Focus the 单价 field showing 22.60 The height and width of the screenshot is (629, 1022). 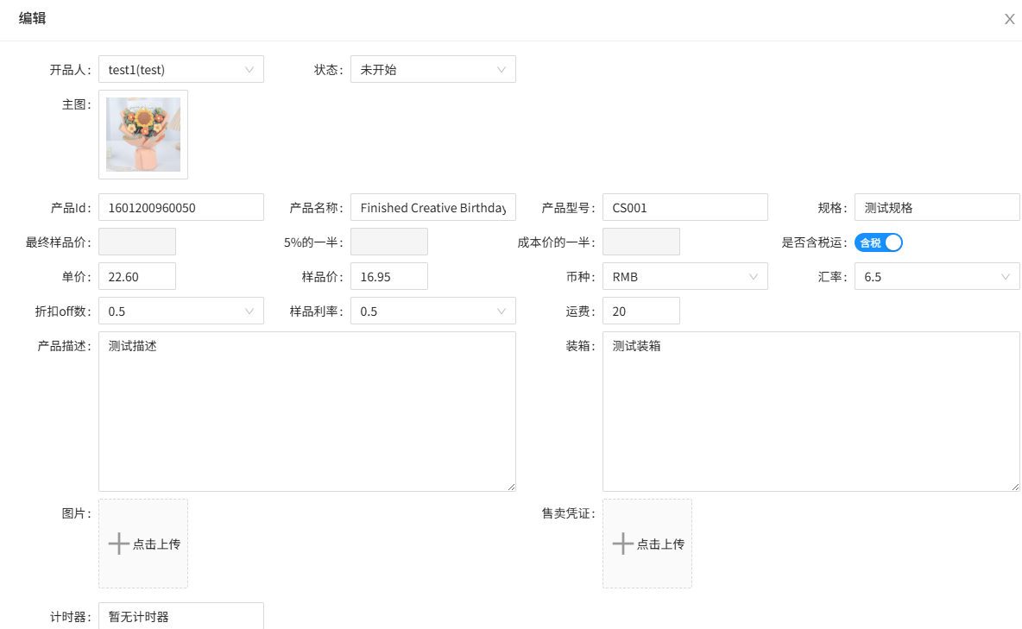[x=137, y=276]
